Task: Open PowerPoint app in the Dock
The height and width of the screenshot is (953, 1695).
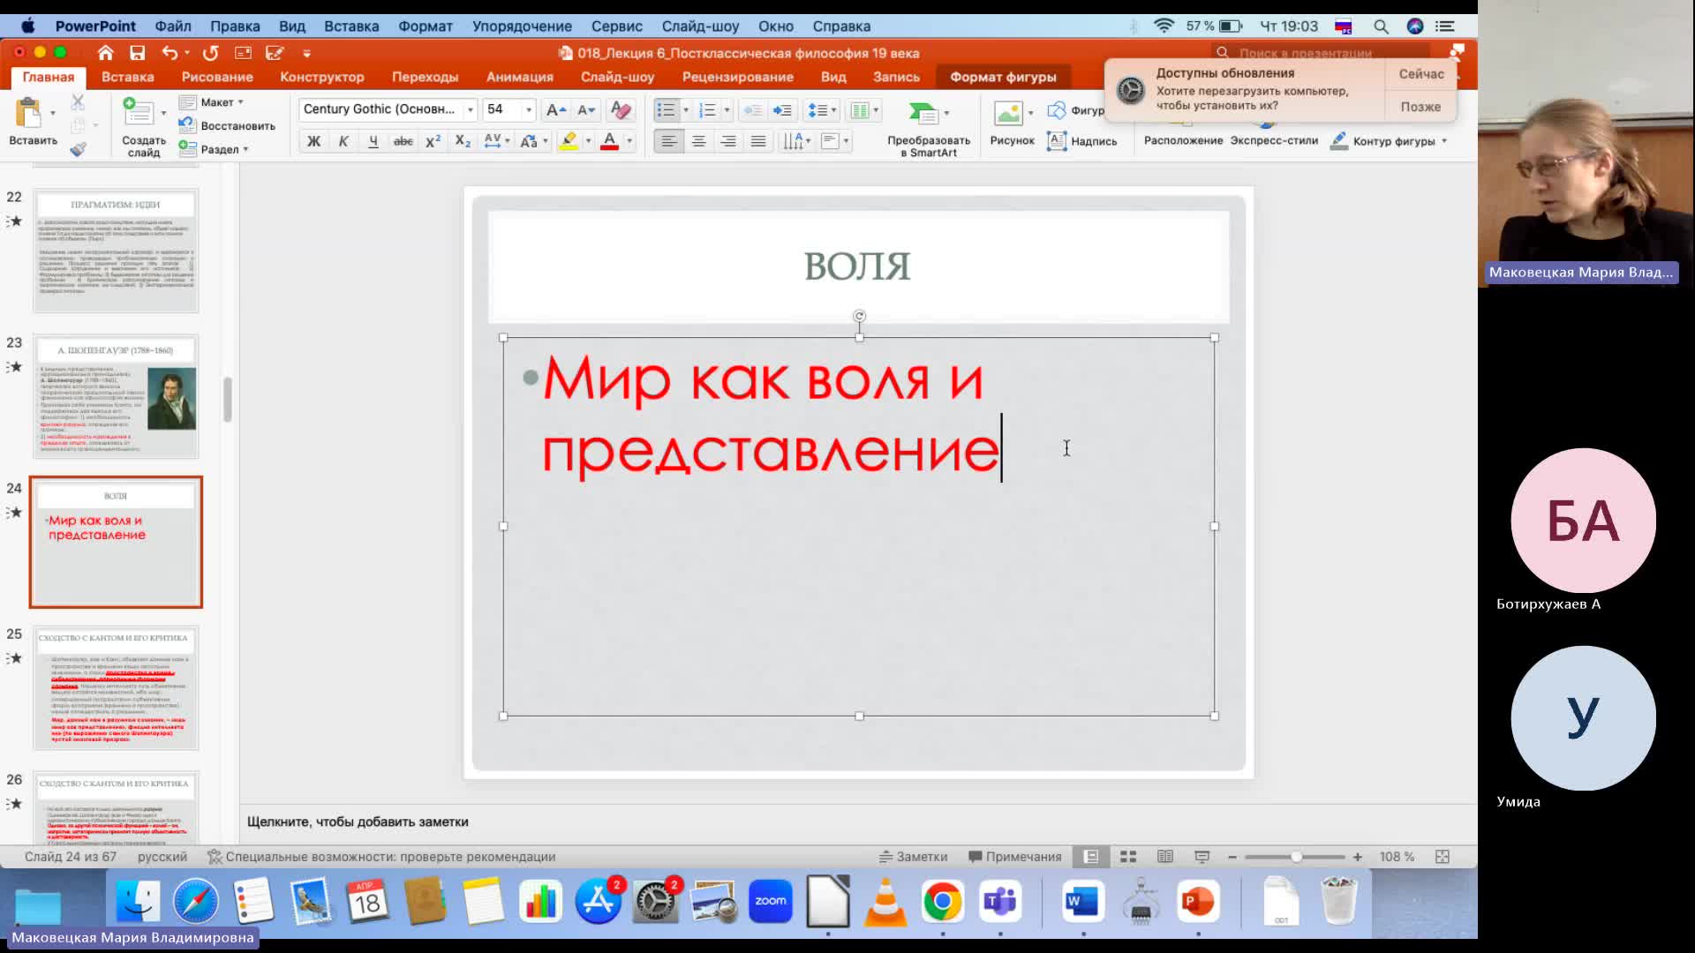Action: pos(1198,902)
